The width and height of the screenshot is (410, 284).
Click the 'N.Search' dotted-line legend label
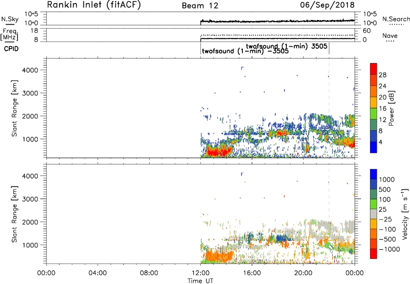tap(396, 19)
